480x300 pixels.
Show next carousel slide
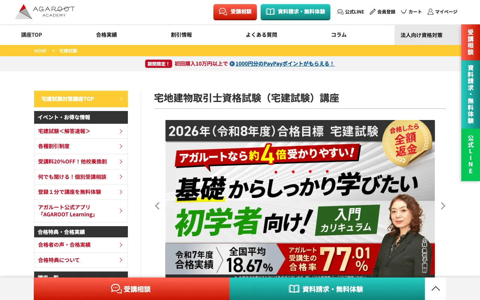[x=443, y=206]
